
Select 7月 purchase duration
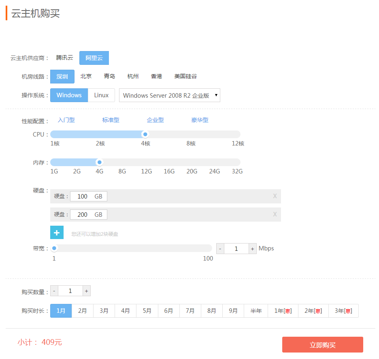[190, 311]
